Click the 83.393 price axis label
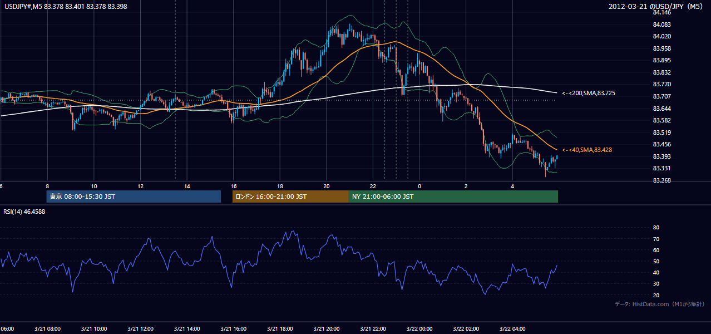The height and width of the screenshot is (334, 711). [663, 156]
